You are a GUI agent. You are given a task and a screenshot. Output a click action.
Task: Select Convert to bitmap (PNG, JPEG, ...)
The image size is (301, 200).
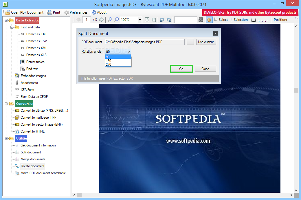pyautogui.click(x=44, y=111)
